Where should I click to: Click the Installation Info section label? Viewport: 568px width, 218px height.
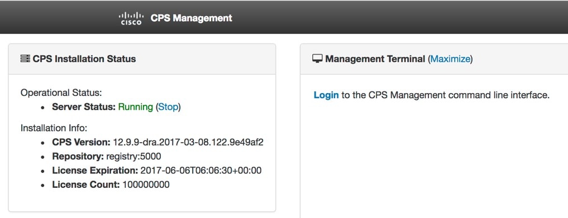point(54,128)
